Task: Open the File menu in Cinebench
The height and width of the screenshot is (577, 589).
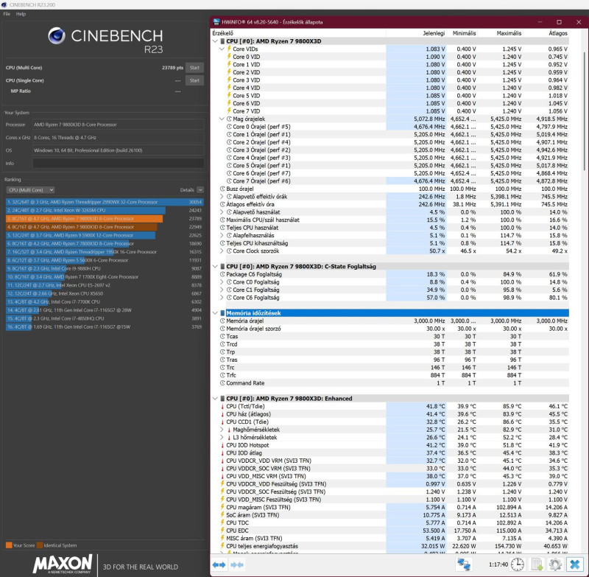Action: point(7,14)
